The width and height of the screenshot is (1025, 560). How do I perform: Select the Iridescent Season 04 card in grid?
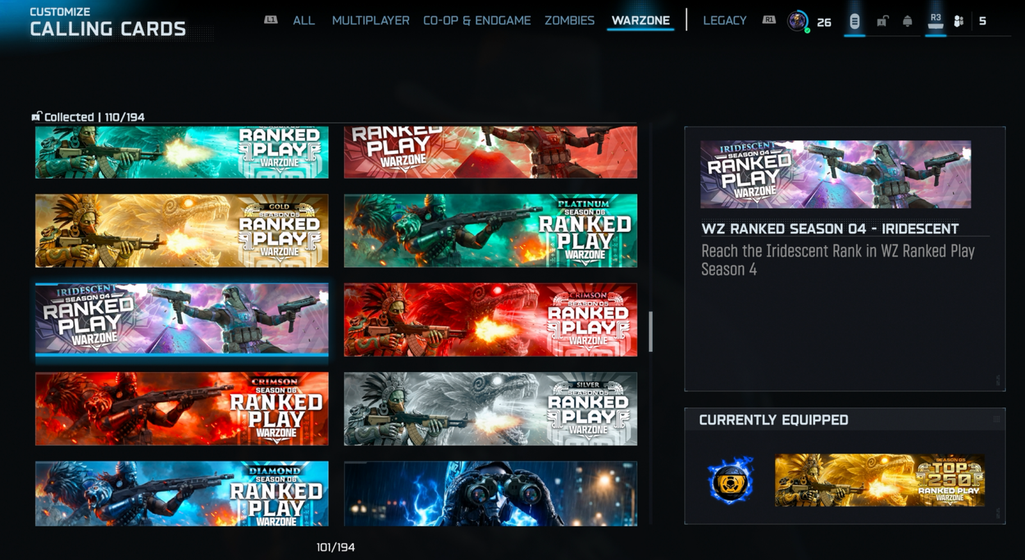pyautogui.click(x=182, y=319)
